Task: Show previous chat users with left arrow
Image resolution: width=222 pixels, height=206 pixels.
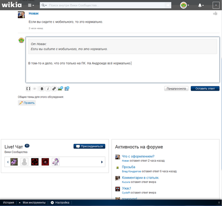Action: pyautogui.click(x=8, y=162)
